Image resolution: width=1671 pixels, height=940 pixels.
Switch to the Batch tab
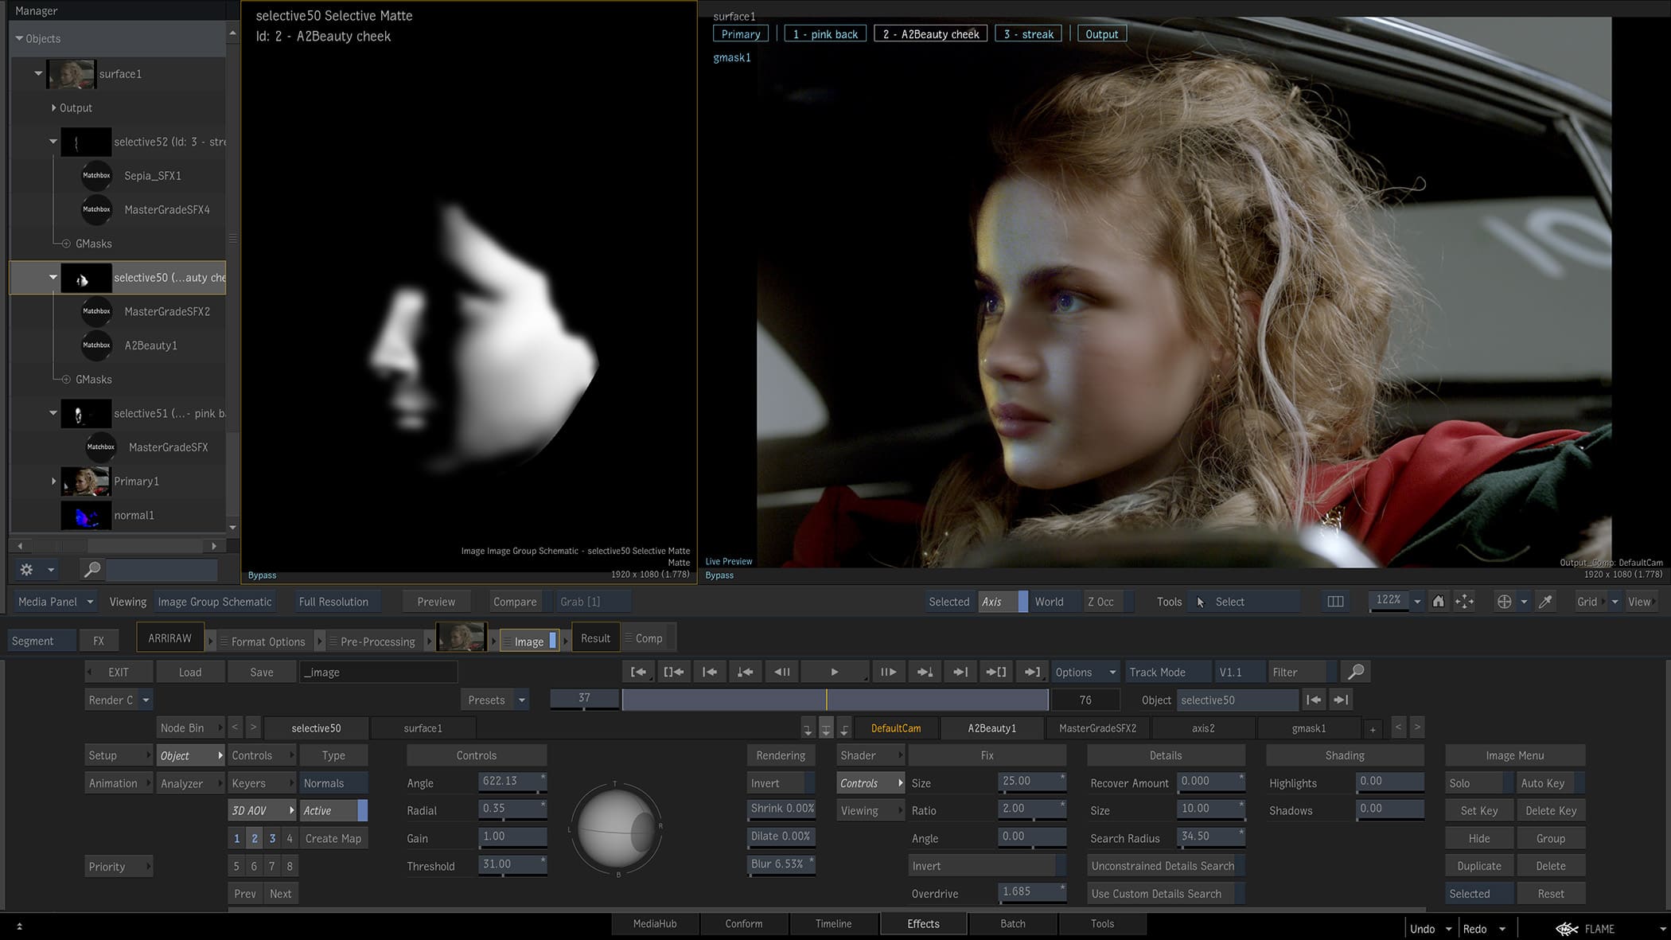[1012, 923]
